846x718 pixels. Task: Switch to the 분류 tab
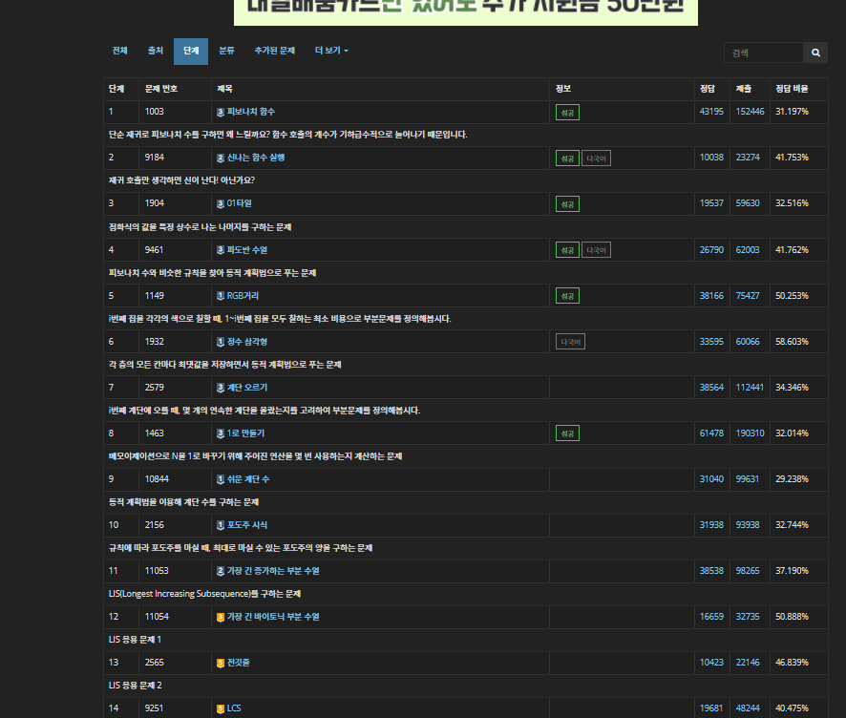click(226, 51)
